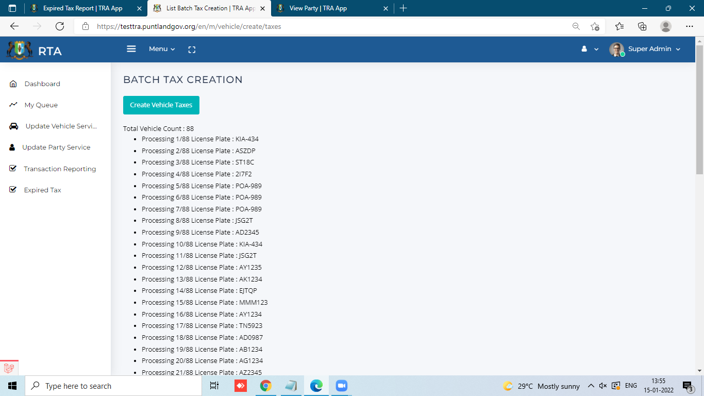Select List Batch Tax Creation tab
Image resolution: width=704 pixels, height=396 pixels.
tap(209, 8)
